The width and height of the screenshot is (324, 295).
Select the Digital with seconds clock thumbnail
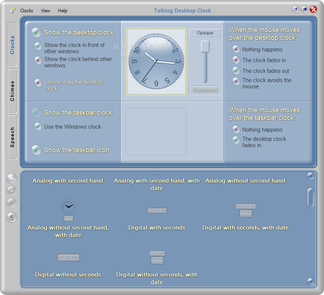point(157,211)
